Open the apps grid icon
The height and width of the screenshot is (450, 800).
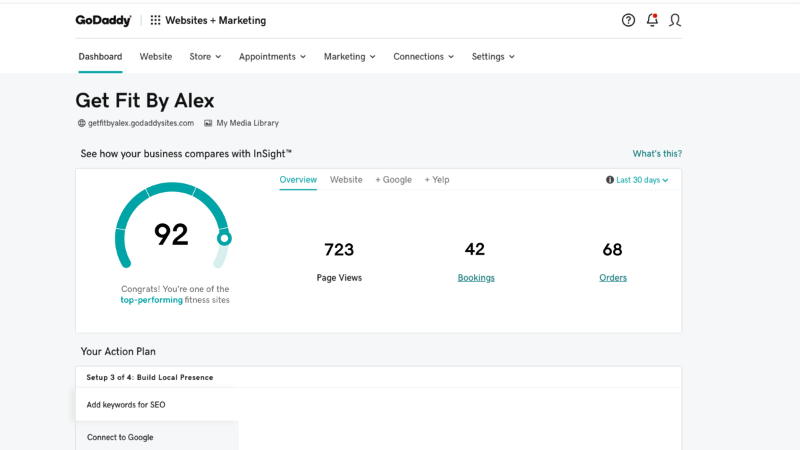tap(155, 20)
